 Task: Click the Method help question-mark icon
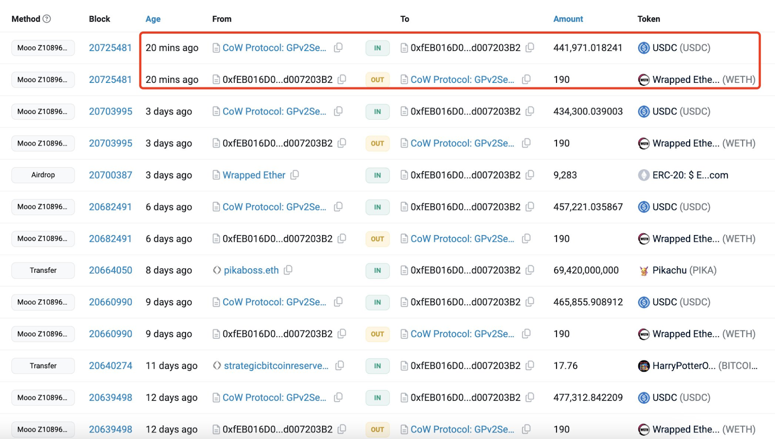[x=46, y=19]
